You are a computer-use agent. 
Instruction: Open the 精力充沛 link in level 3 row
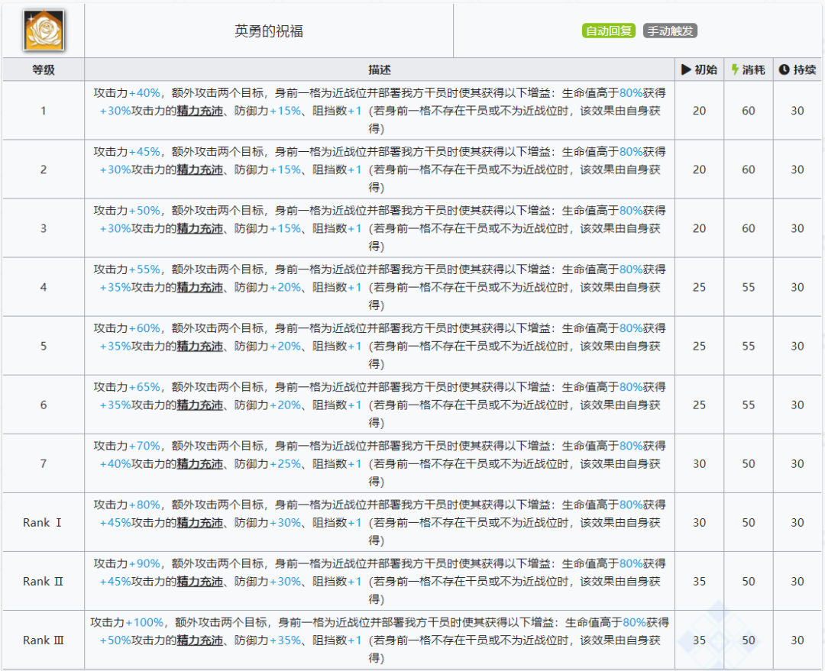pyautogui.click(x=200, y=228)
